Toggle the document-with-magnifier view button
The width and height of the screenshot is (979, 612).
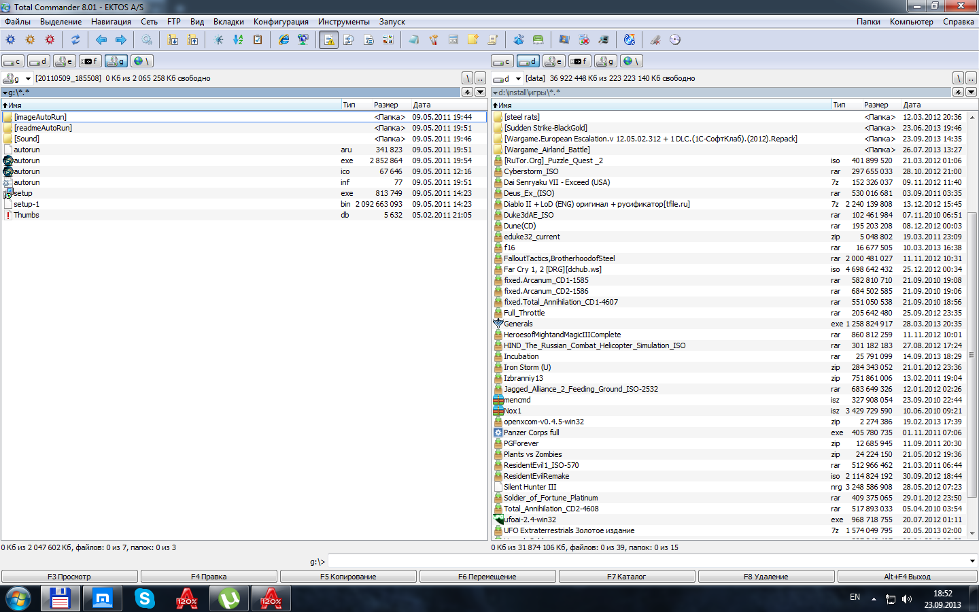tap(349, 40)
